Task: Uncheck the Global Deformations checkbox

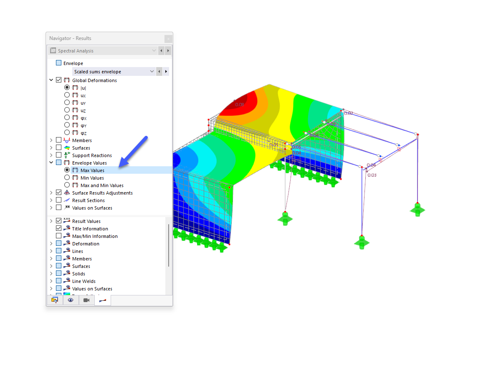Action: click(x=58, y=80)
